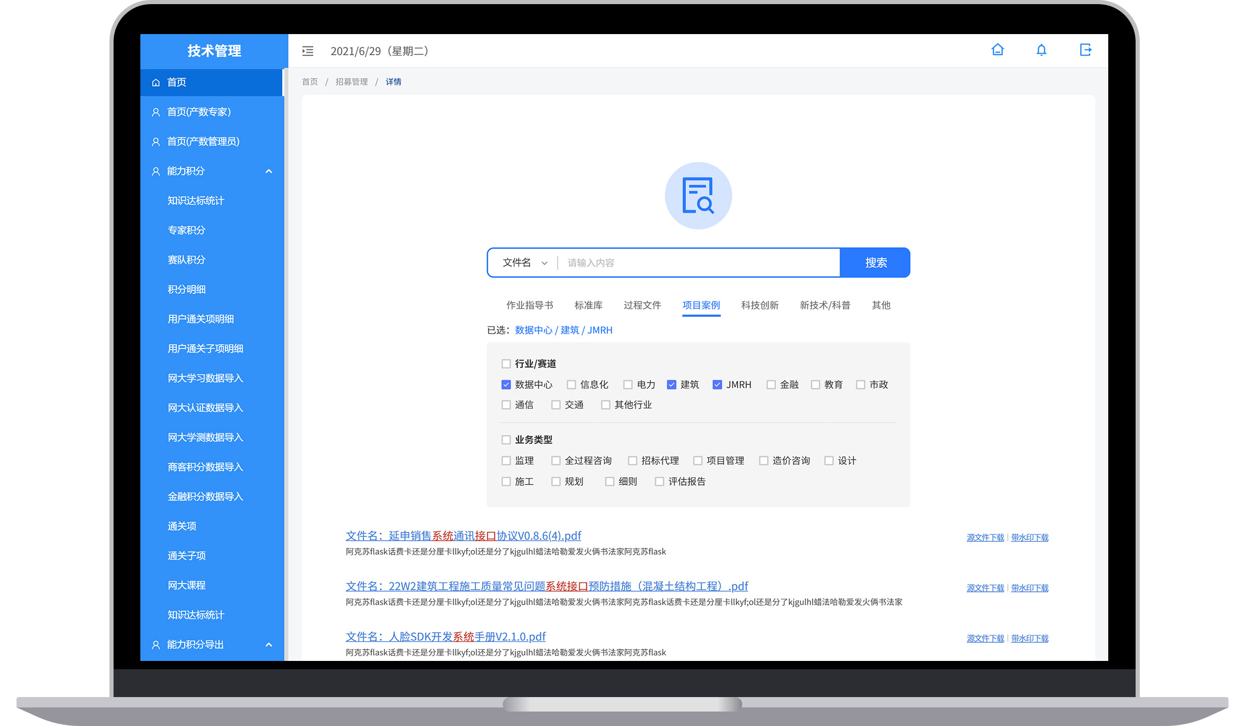Click the document search illustration icon
The width and height of the screenshot is (1244, 726).
click(698, 196)
